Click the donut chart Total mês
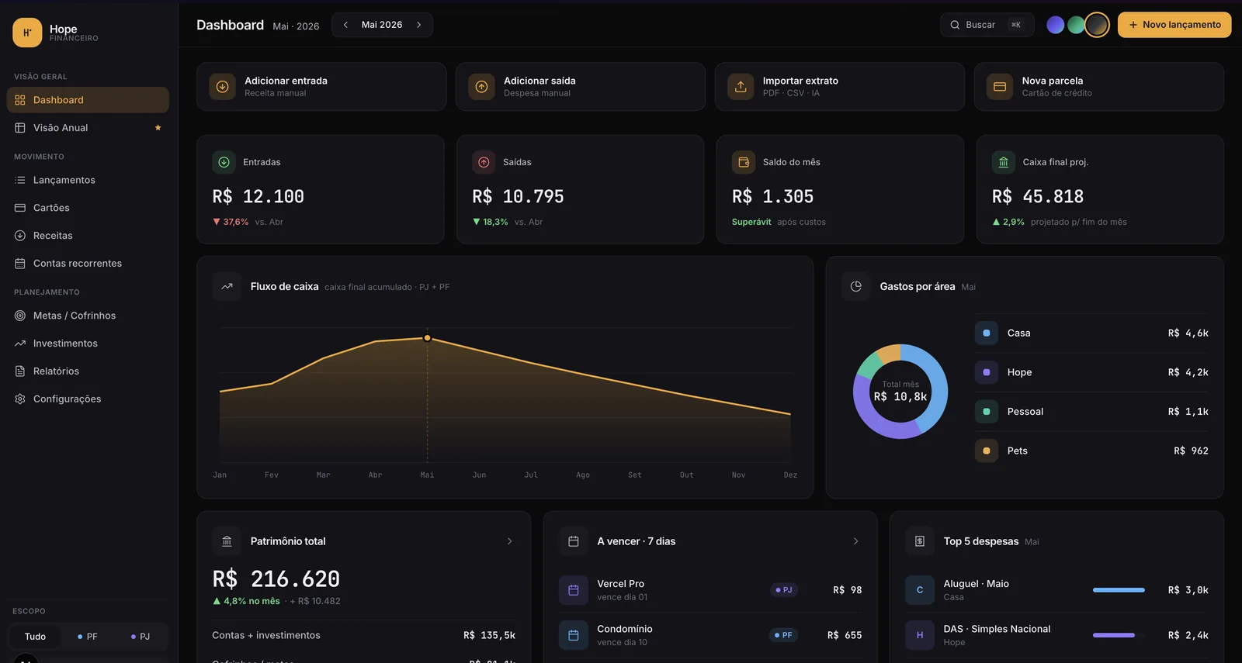Screen dimensions: 1242x663 tap(900, 392)
